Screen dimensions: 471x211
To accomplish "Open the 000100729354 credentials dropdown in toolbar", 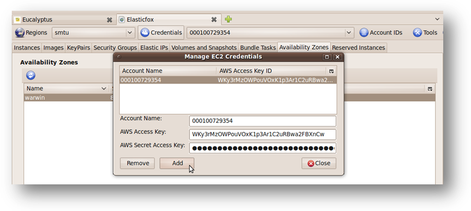I will point(270,33).
